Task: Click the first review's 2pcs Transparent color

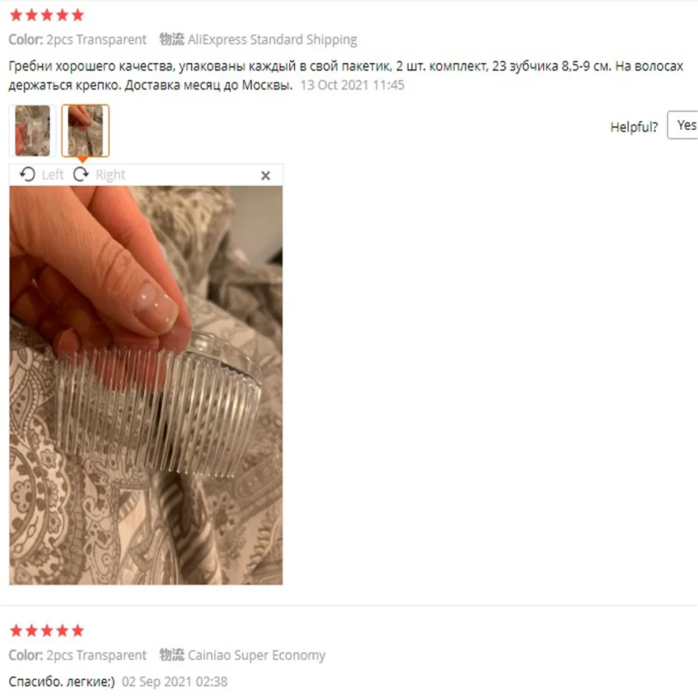Action: coord(96,40)
